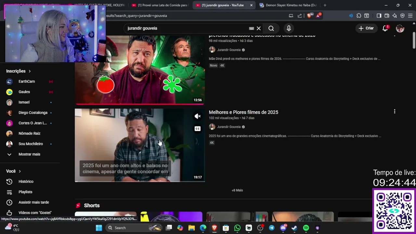Toggle browser sidebar panel icon
The width and height of the screenshot is (416, 234).
(379, 16)
